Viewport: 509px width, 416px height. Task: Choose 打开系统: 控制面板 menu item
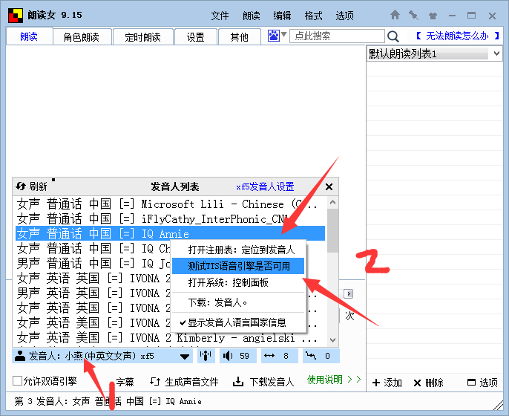[x=238, y=282]
